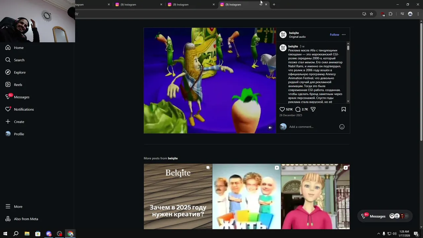Image resolution: width=423 pixels, height=238 pixels.
Task: Open the cartoon heads 'Жить' post thumbnail
Action: tap(247, 196)
